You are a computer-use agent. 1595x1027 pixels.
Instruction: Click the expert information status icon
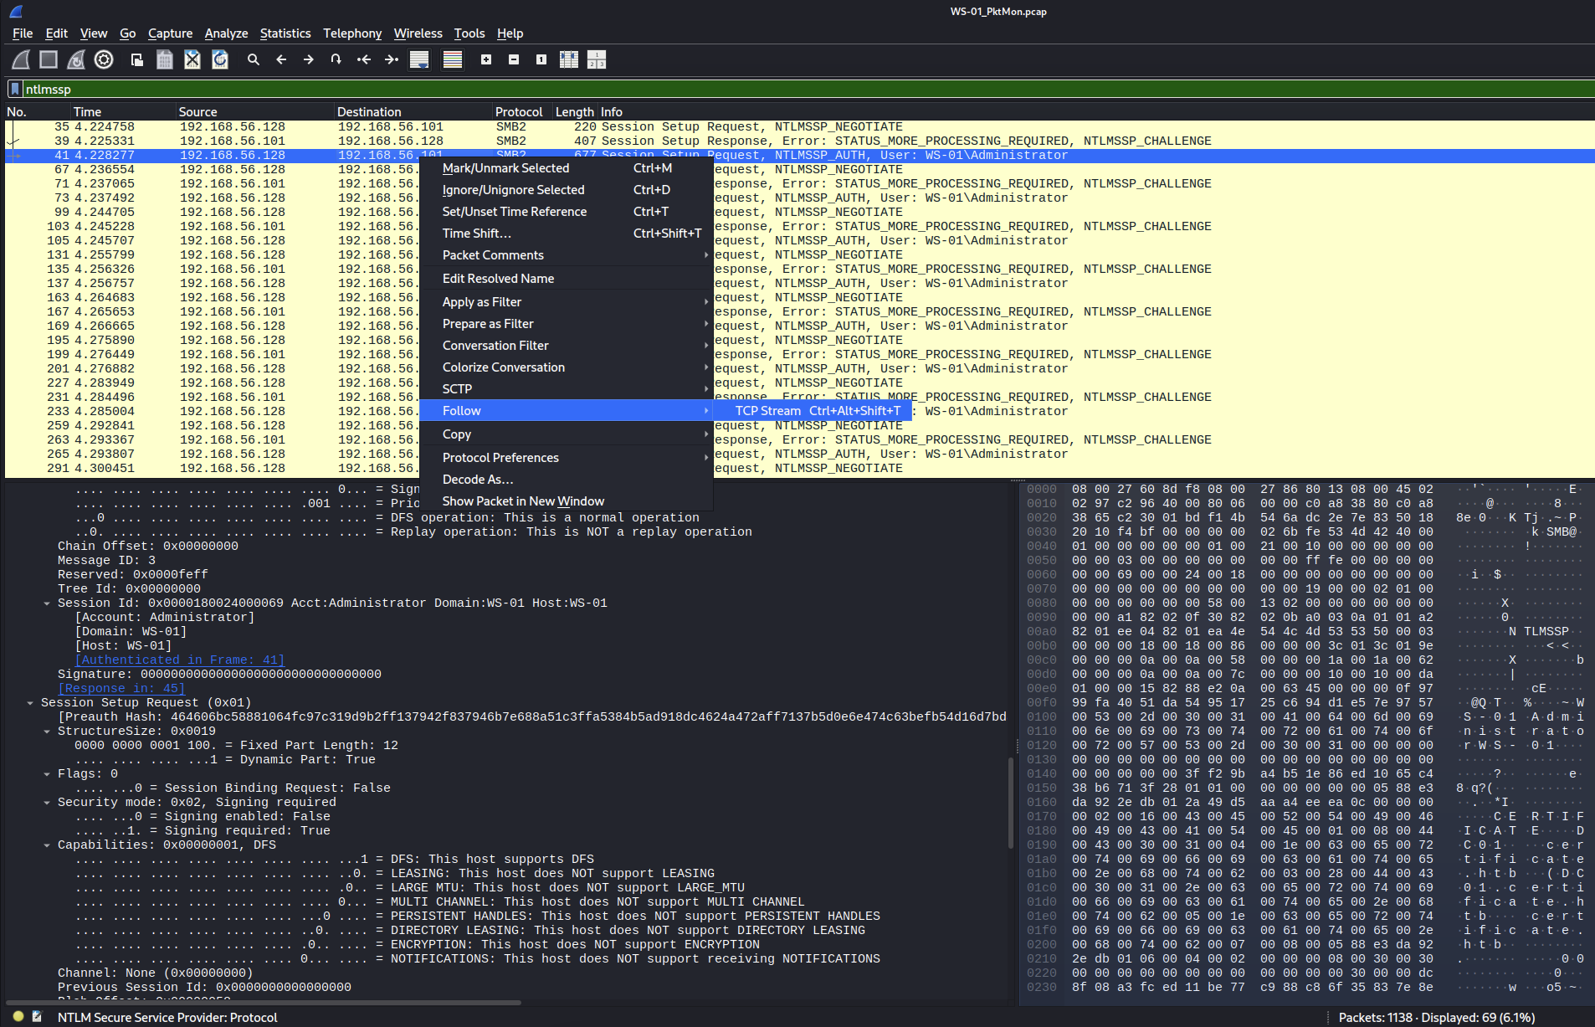click(18, 1016)
